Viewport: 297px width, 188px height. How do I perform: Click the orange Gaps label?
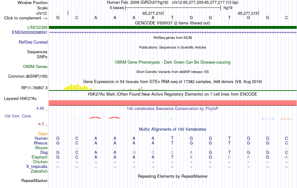43,134
